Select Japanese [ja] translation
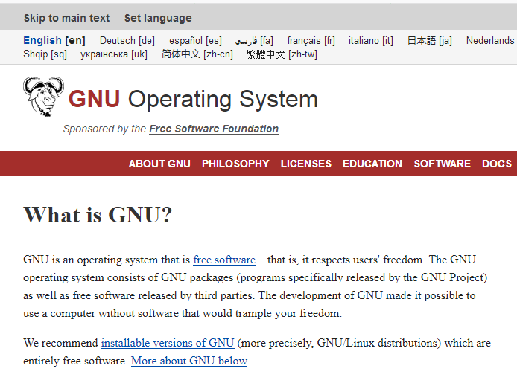 [430, 40]
